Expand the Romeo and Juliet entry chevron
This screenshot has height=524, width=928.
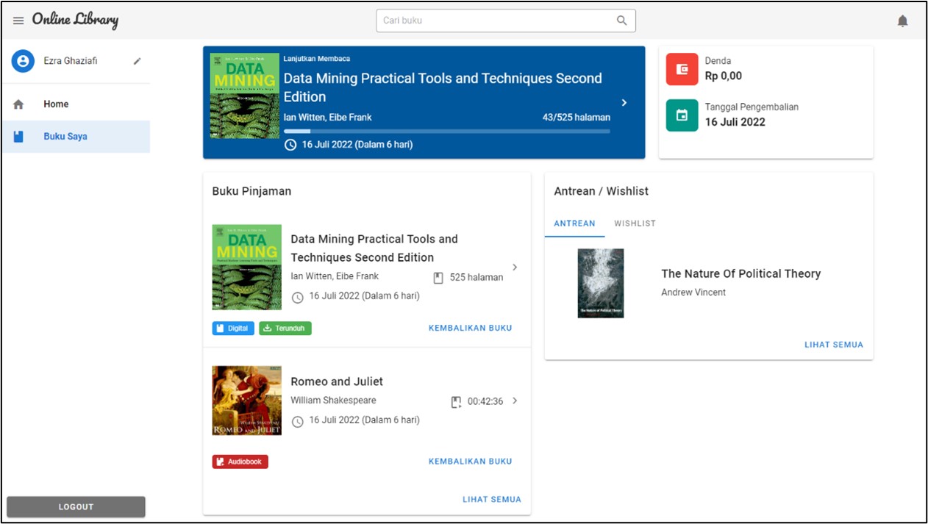[515, 401]
